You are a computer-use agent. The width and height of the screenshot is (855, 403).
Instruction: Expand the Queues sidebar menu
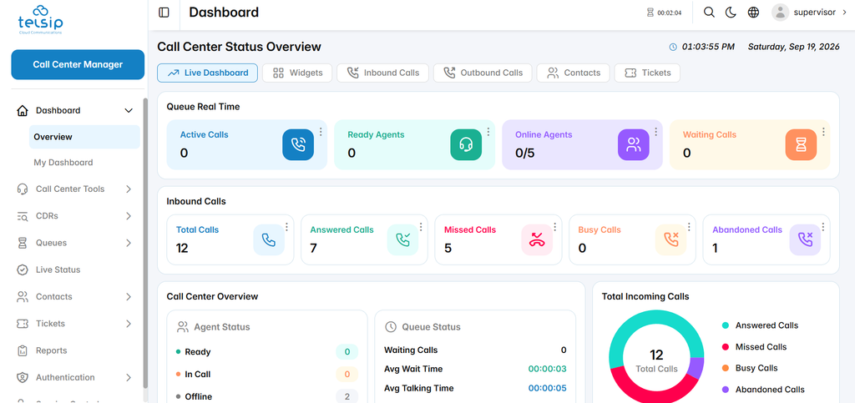coord(129,243)
